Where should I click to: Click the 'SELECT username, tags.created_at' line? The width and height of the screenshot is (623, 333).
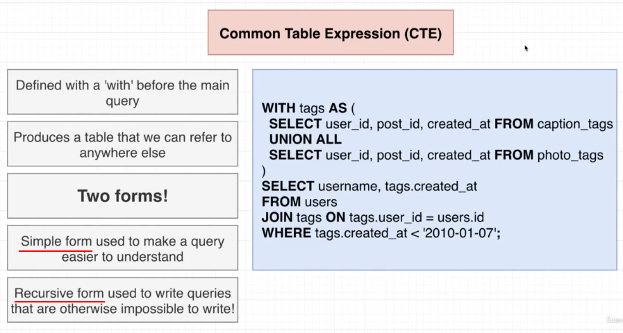pyautogui.click(x=369, y=186)
